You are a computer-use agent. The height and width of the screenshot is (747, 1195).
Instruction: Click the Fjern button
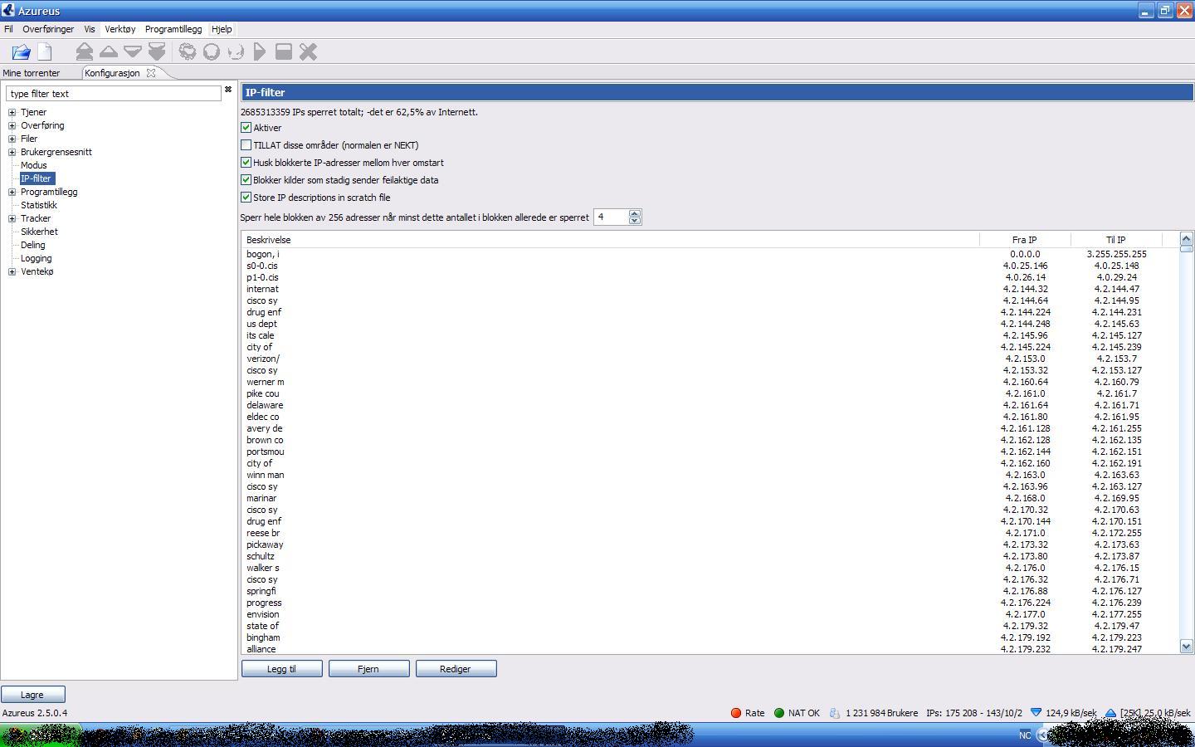[368, 669]
